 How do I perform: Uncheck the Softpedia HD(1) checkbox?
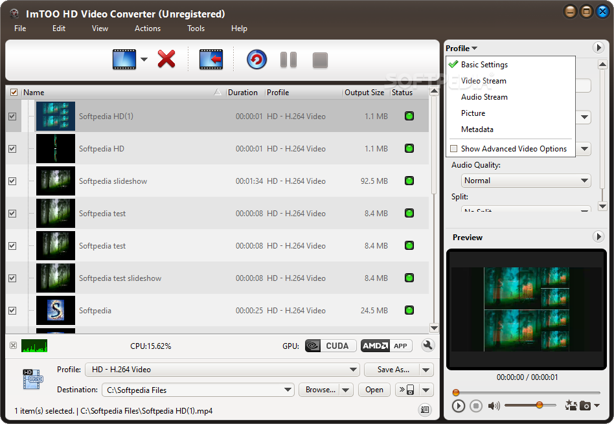point(12,117)
